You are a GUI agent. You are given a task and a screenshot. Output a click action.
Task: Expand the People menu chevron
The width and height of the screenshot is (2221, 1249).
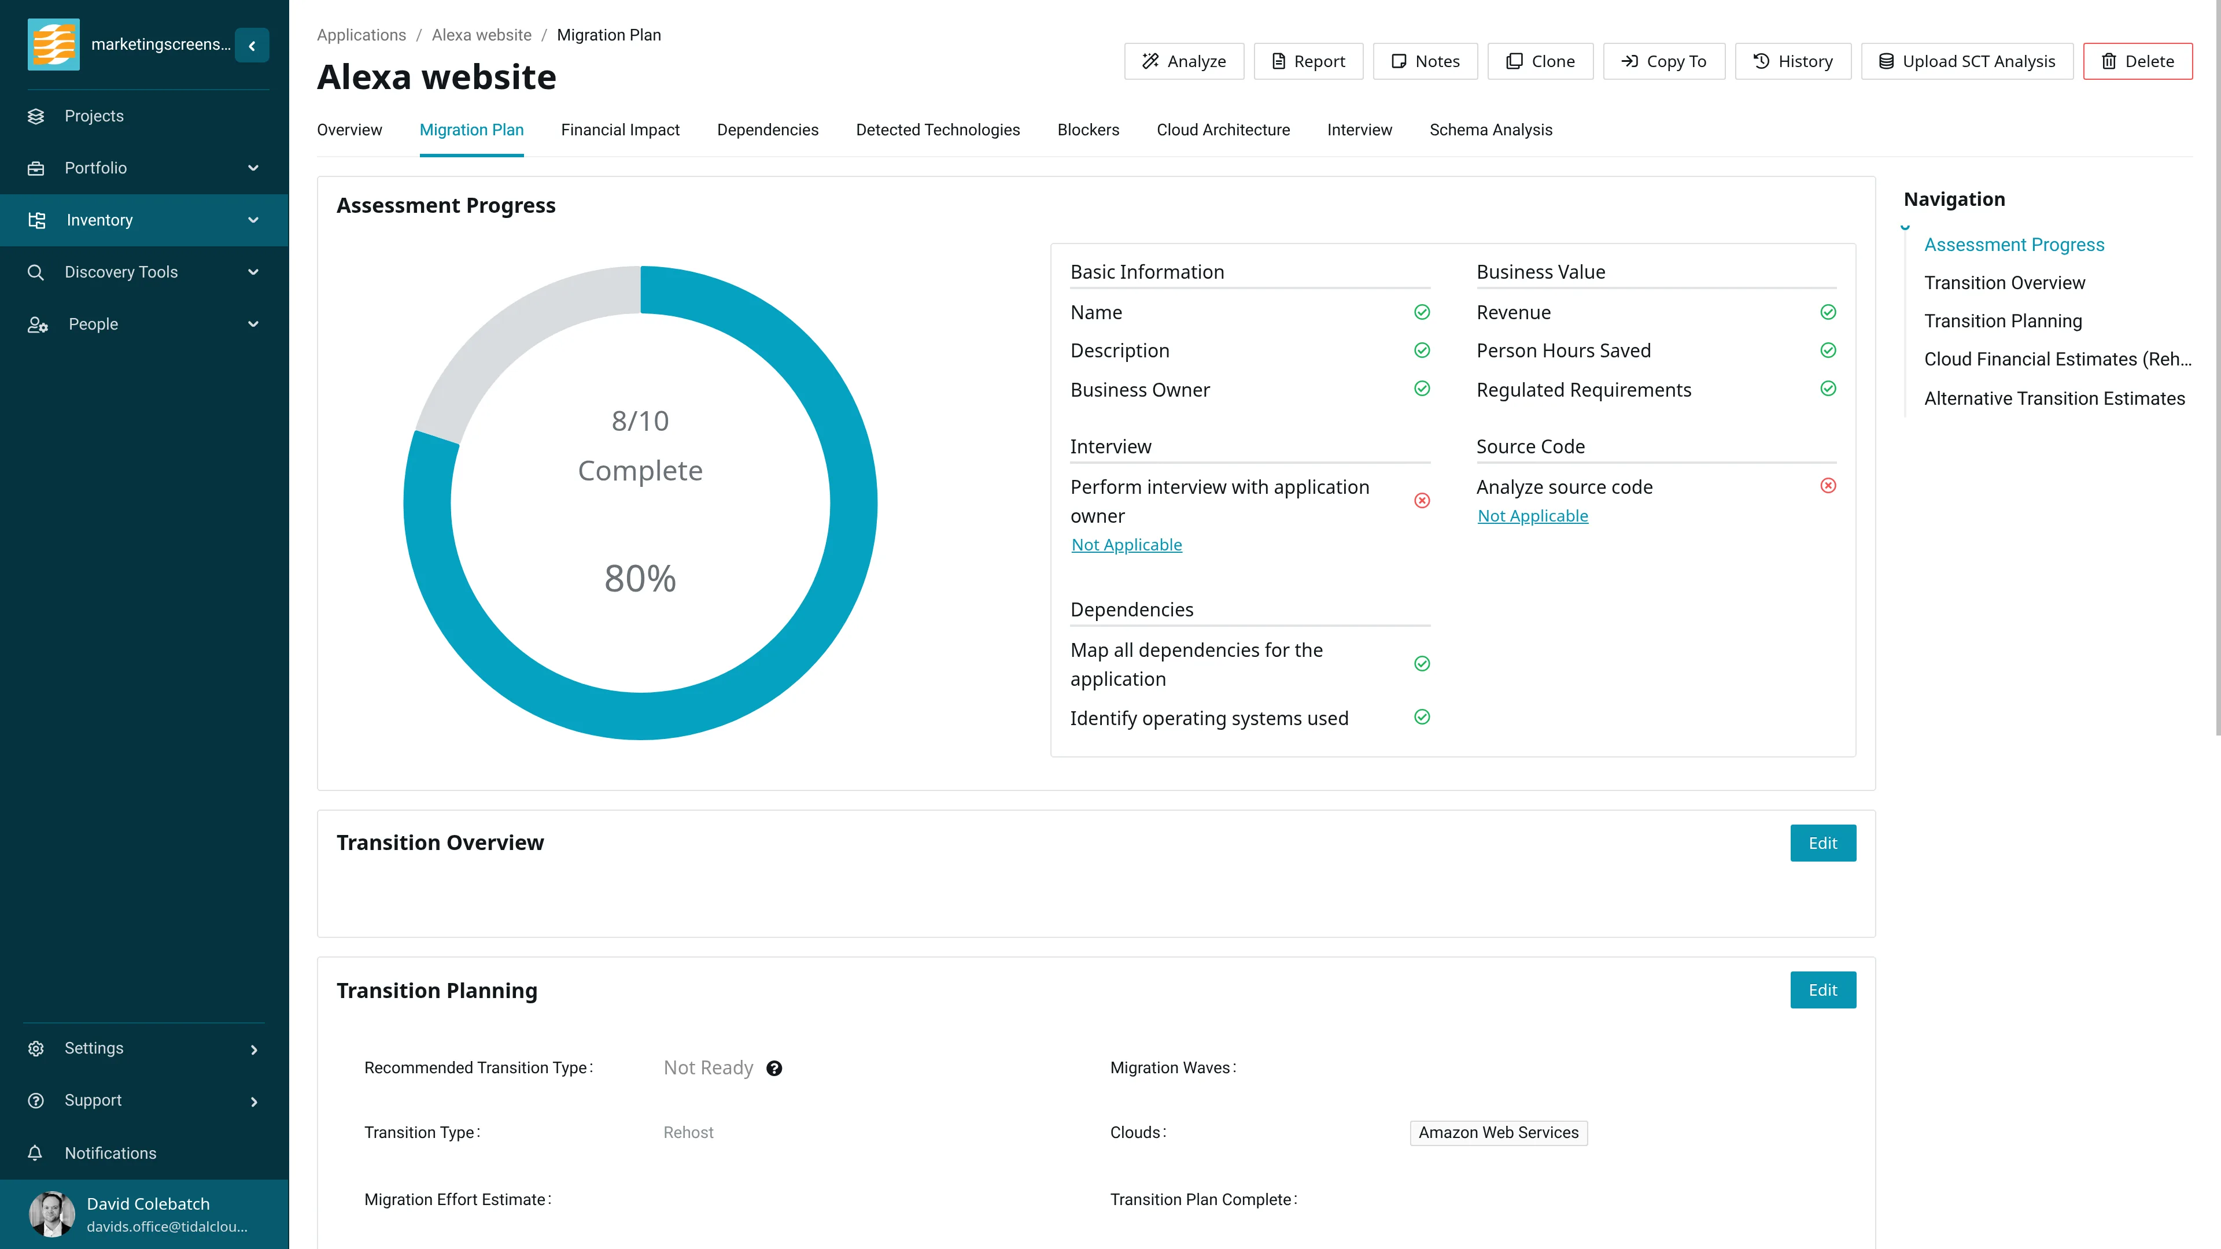253,325
